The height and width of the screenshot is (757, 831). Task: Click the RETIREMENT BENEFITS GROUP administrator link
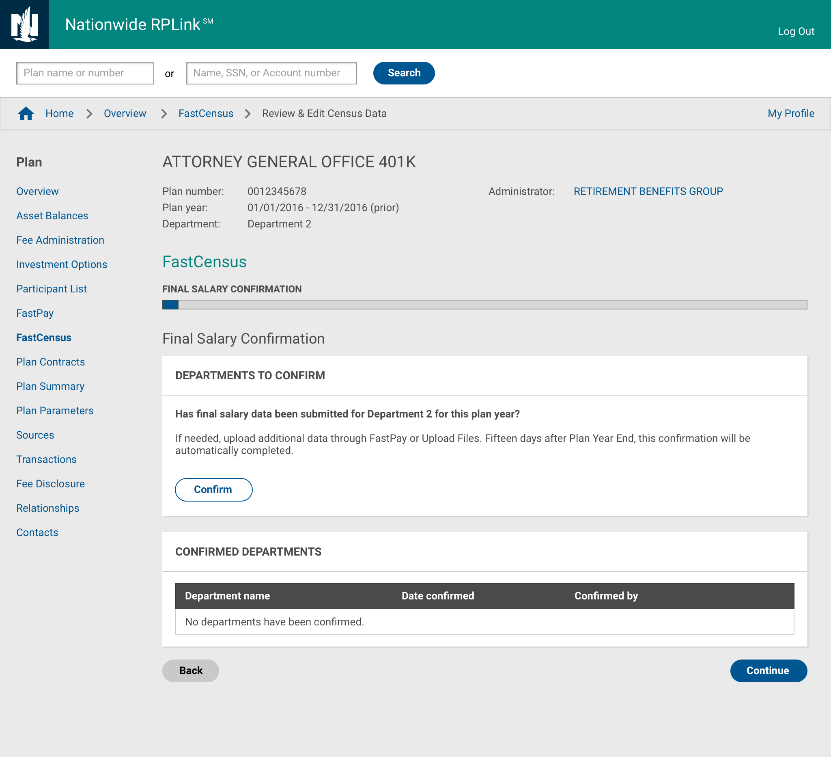point(648,191)
